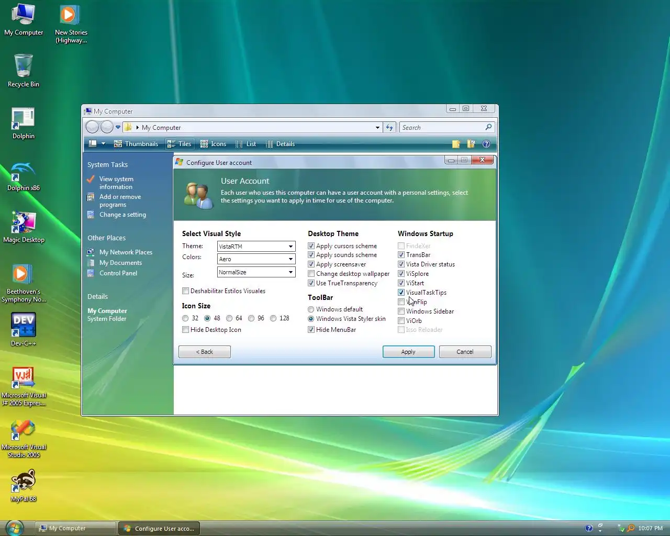
Task: Click the Help question mark in My Computer toolbar
Action: point(486,144)
